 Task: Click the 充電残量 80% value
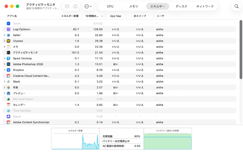click(137, 136)
